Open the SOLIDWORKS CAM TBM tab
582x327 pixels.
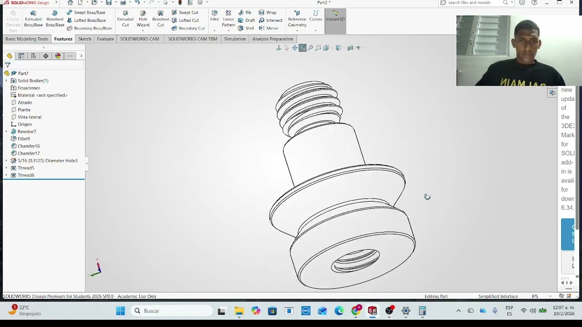[x=192, y=39]
